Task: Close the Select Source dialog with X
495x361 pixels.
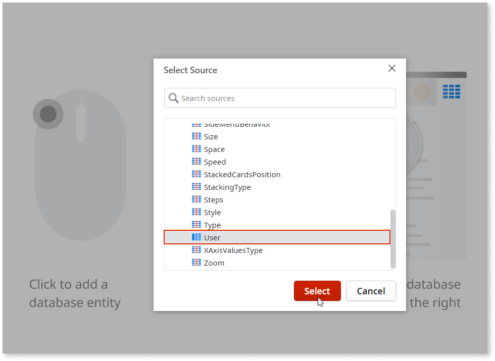Action: pyautogui.click(x=392, y=68)
